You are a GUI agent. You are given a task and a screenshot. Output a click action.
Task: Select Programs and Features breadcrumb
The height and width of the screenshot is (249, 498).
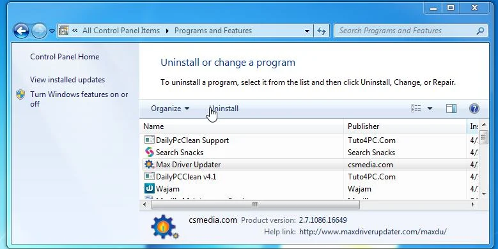[213, 31]
